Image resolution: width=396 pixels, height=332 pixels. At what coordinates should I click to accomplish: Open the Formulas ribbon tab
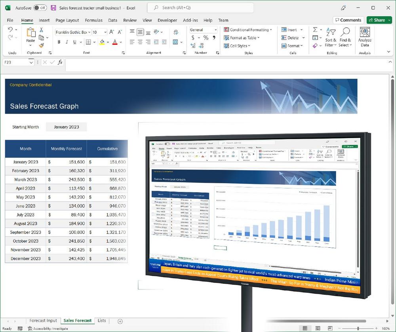point(93,20)
